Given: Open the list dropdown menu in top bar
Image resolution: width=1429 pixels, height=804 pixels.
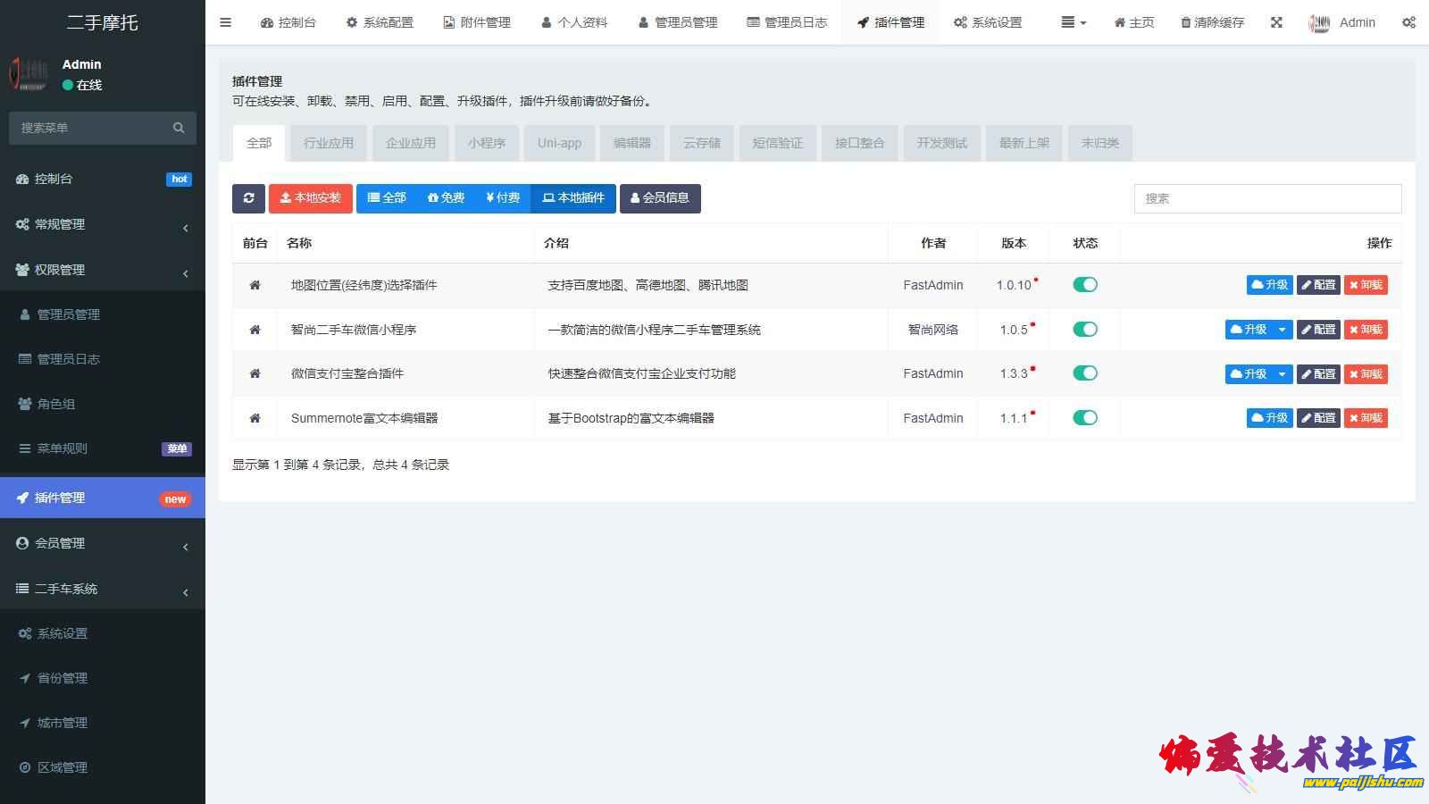Looking at the screenshot, I should [1073, 22].
